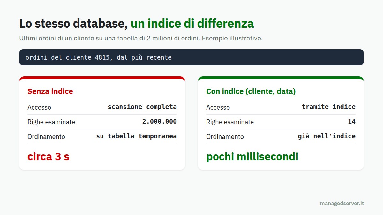Click the query text 'ordini del cliente 4815'
The width and height of the screenshot is (383, 215).
pyautogui.click(x=68, y=58)
